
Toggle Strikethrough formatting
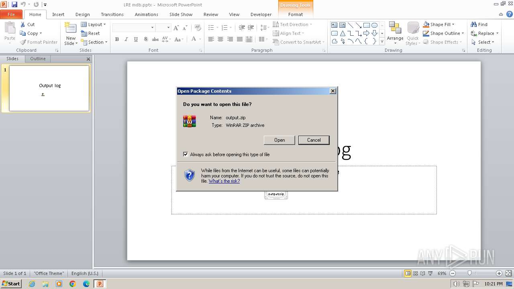click(x=155, y=39)
